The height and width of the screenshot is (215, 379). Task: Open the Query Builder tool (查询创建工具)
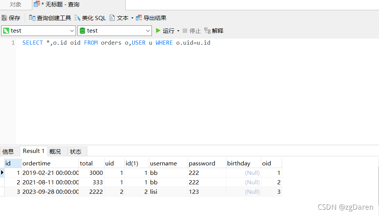[50, 18]
